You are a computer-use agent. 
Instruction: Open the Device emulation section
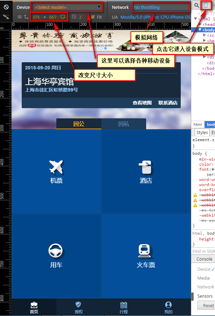point(204,269)
